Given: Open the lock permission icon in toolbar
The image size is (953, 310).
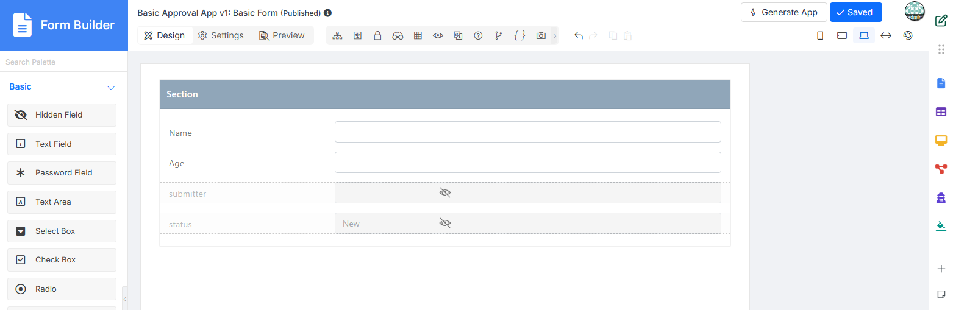Looking at the screenshot, I should (377, 35).
